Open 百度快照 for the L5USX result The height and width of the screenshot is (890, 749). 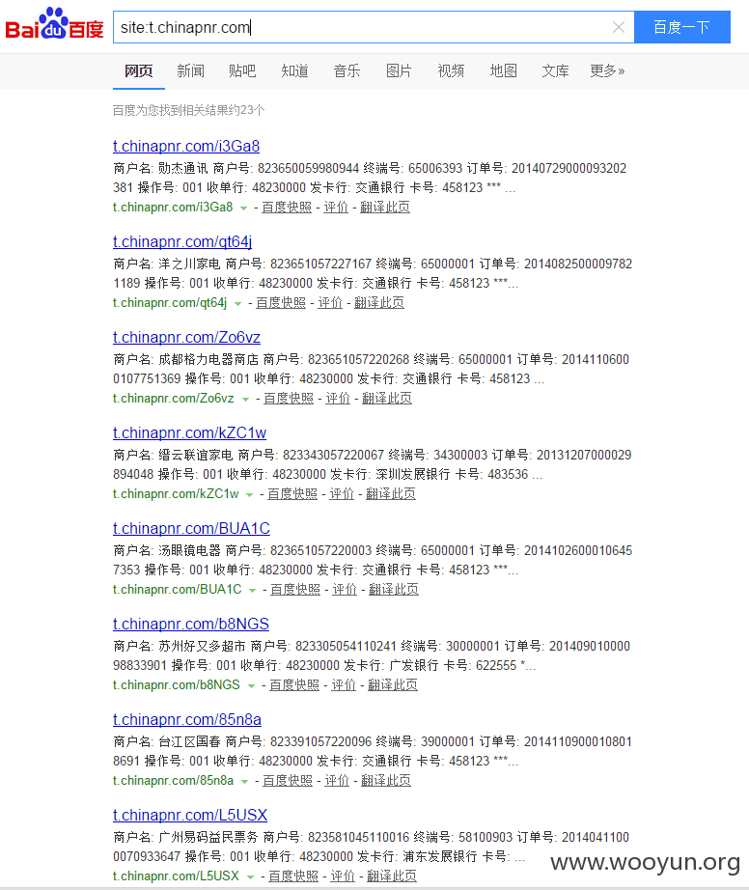point(292,876)
